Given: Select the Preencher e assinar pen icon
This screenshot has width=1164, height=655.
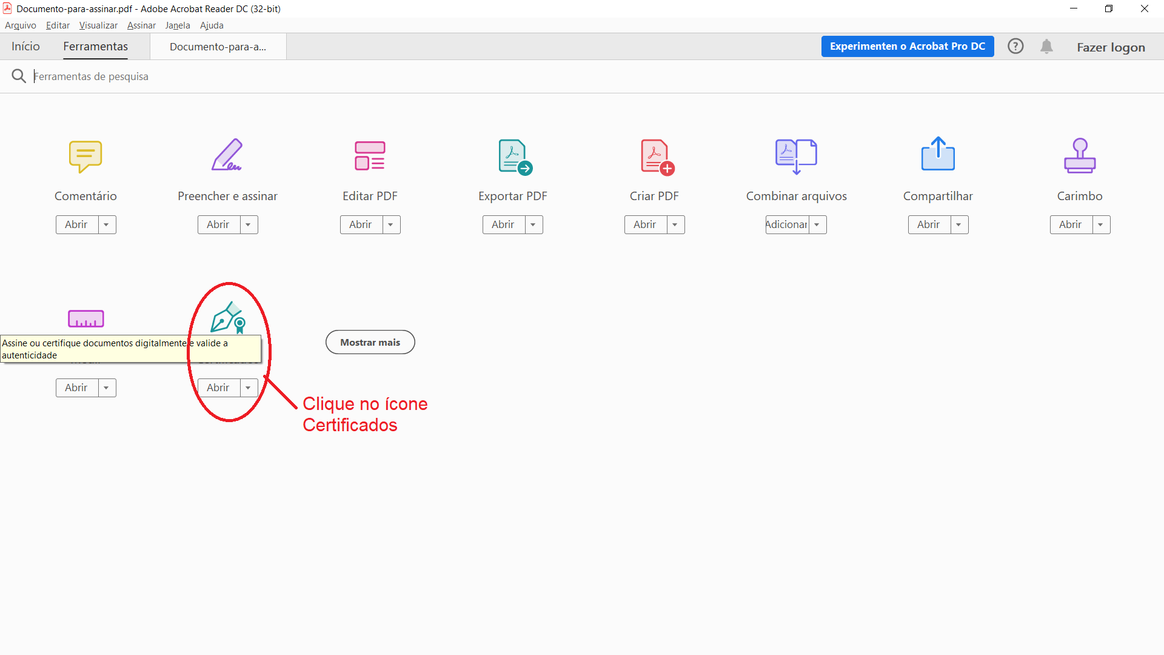Looking at the screenshot, I should (227, 155).
